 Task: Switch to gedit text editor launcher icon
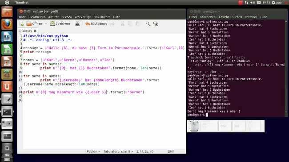(x=7, y=99)
